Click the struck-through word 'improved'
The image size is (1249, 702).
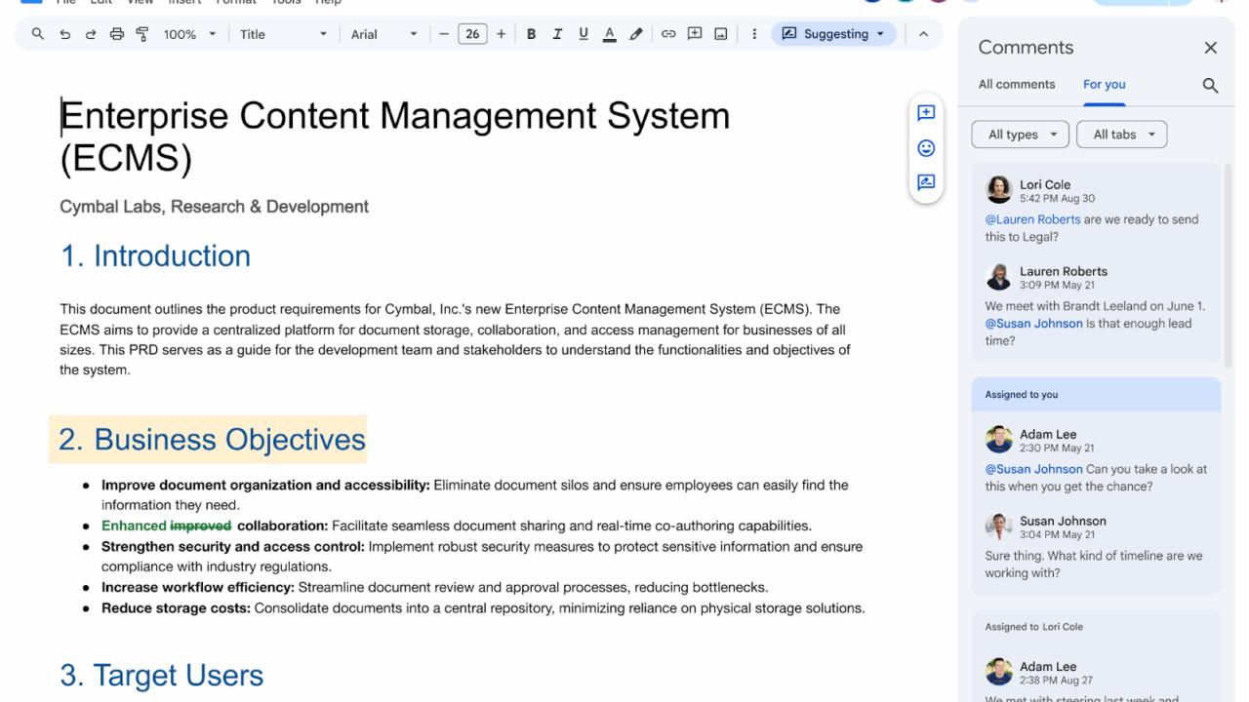pos(200,526)
